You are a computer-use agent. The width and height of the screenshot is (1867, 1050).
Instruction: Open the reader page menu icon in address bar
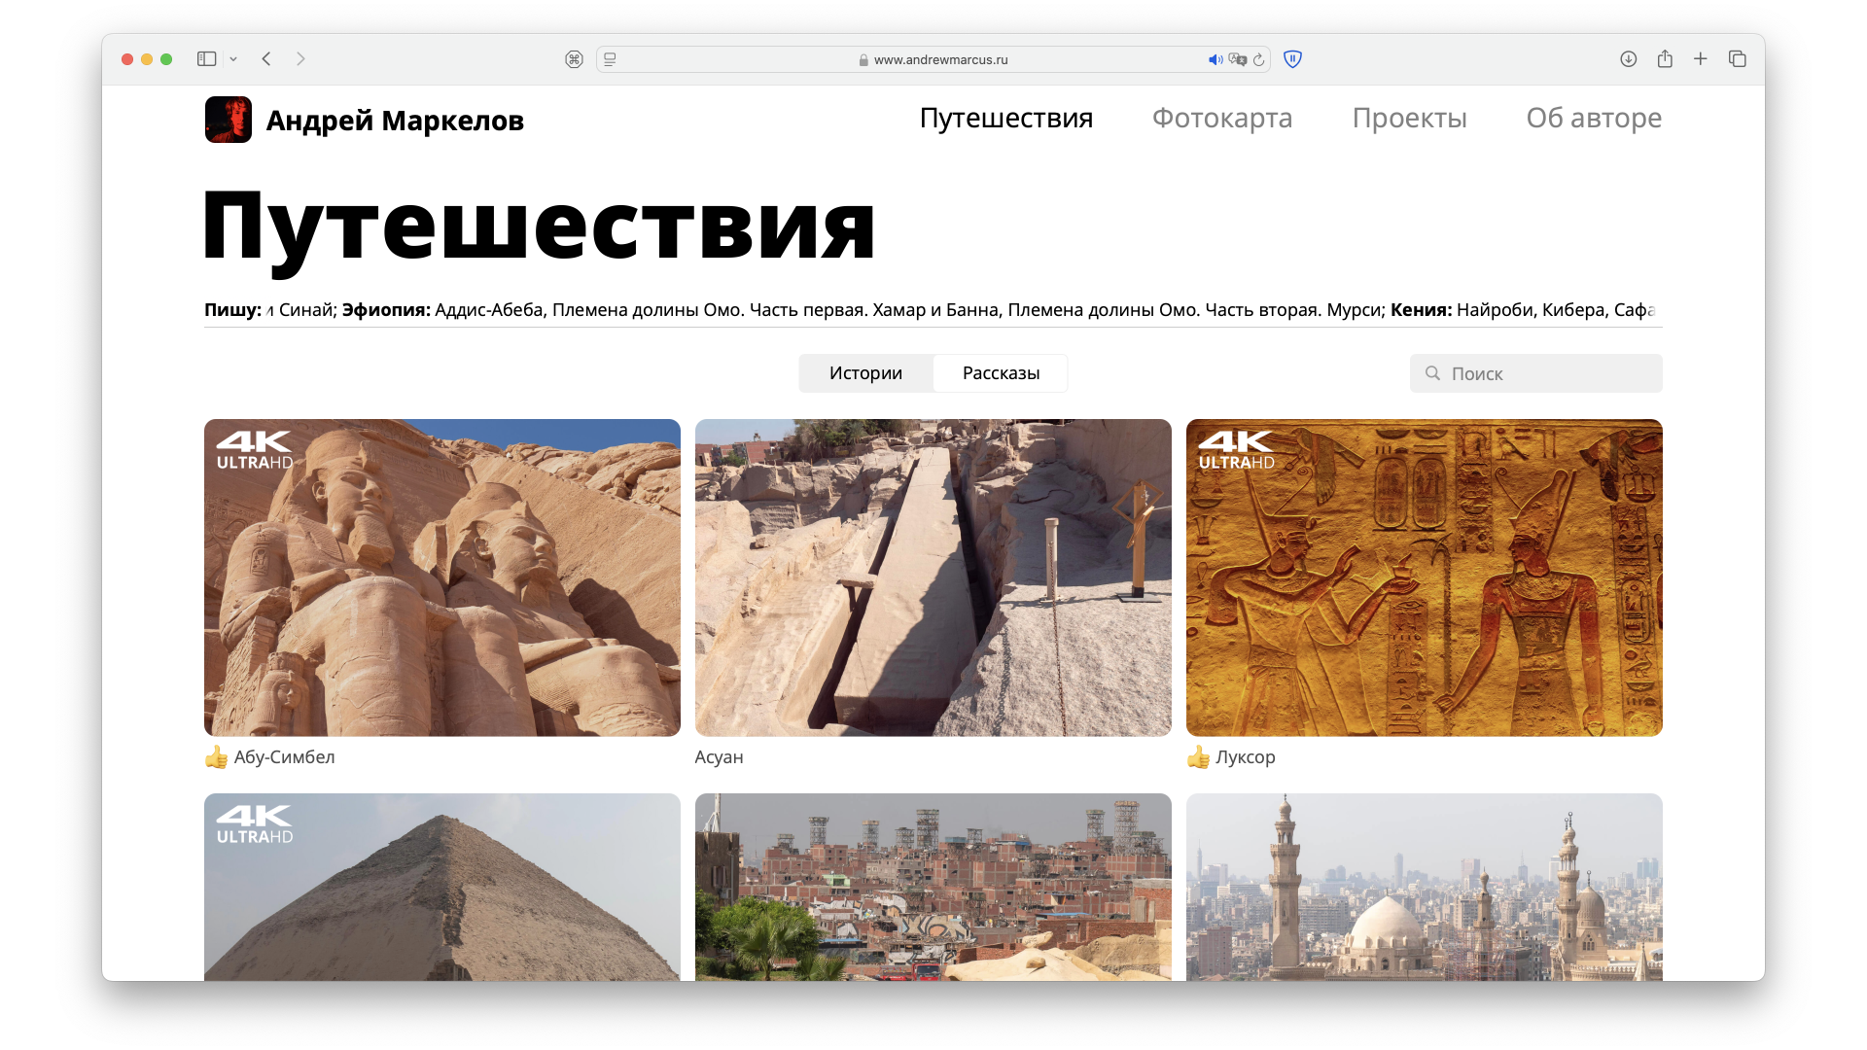610,59
